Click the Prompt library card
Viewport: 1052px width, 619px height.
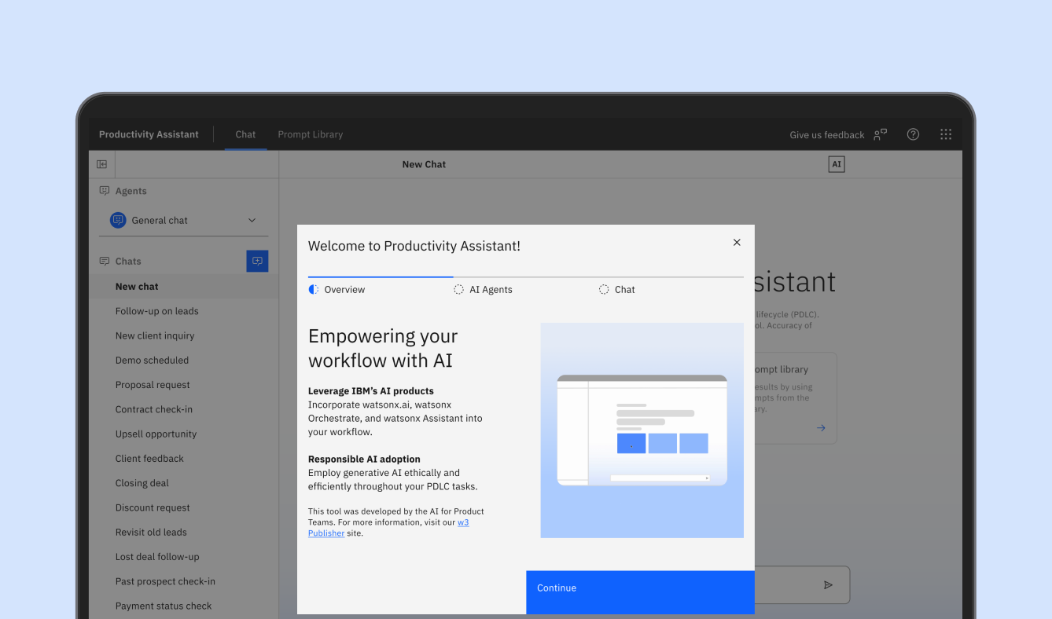click(x=796, y=398)
